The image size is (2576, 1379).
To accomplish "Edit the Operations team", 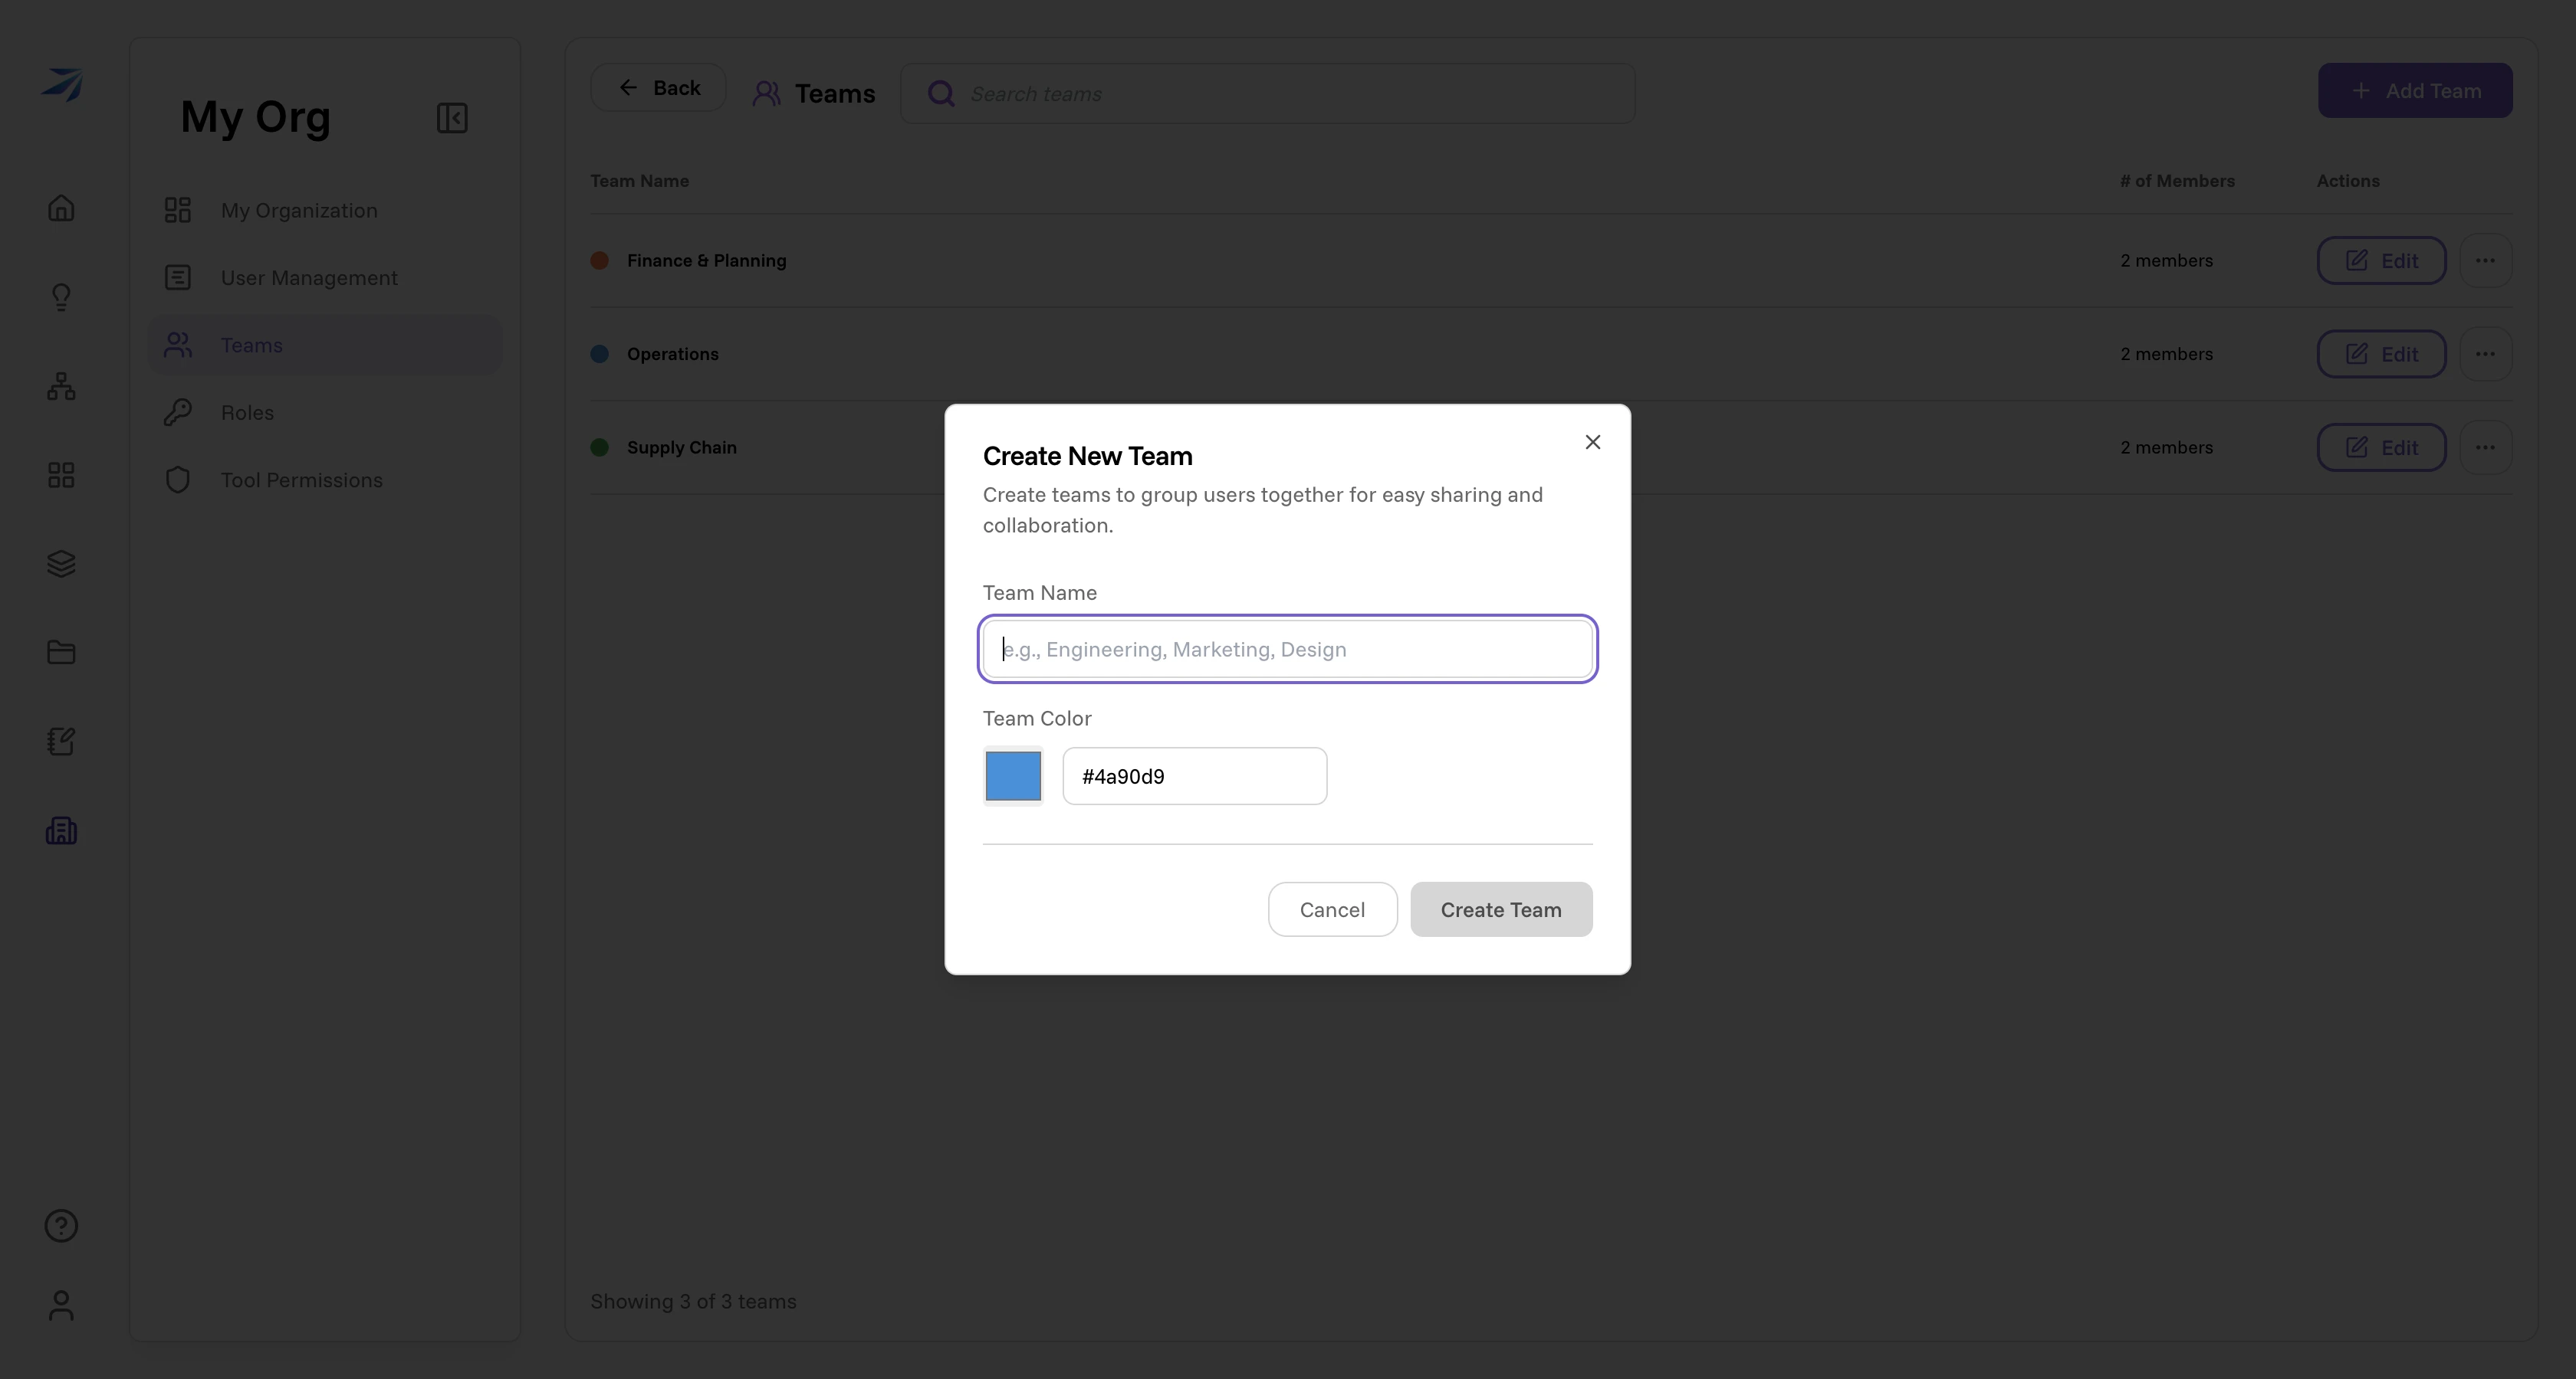I will (x=2382, y=354).
